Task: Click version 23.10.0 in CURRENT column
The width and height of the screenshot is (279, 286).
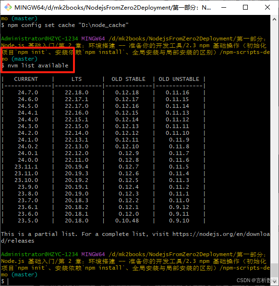Action: pyautogui.click(x=26, y=180)
